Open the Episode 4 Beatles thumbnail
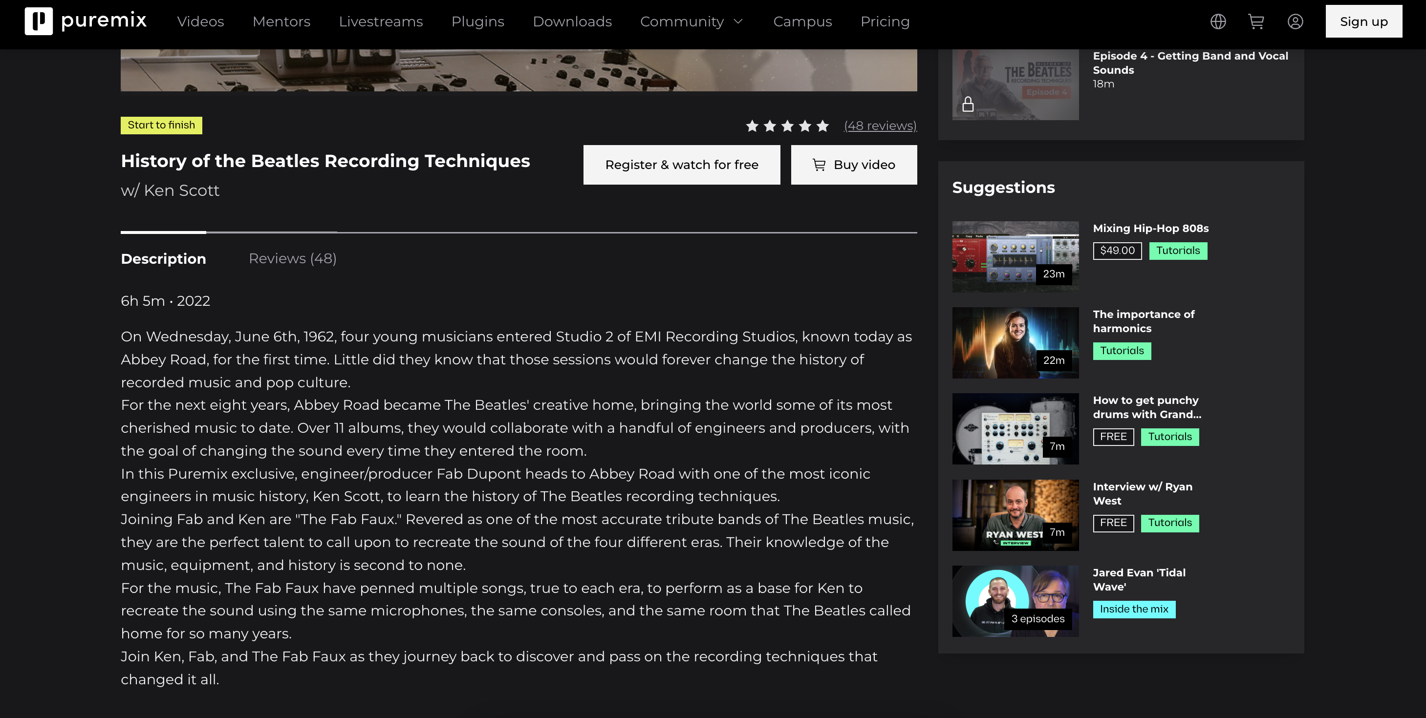 click(x=1015, y=84)
